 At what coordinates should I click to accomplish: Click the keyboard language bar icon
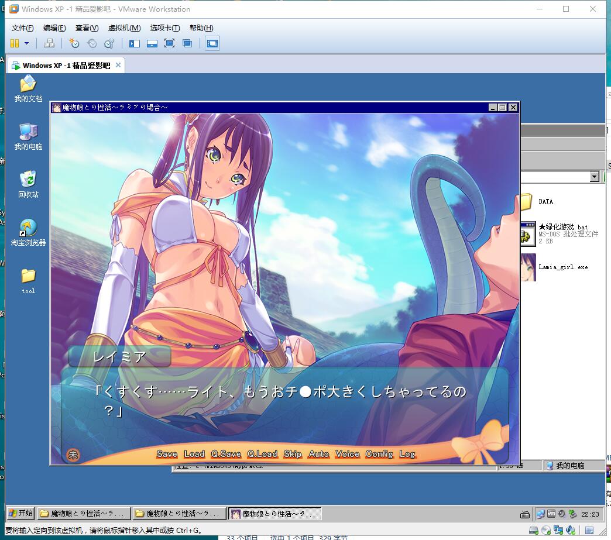coord(525,514)
